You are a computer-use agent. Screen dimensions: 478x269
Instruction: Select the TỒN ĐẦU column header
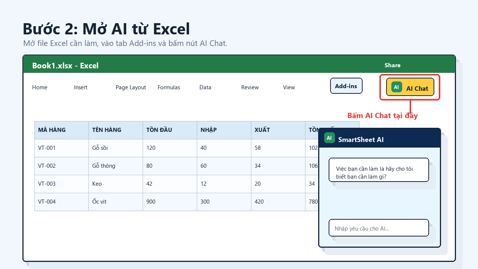click(x=170, y=130)
